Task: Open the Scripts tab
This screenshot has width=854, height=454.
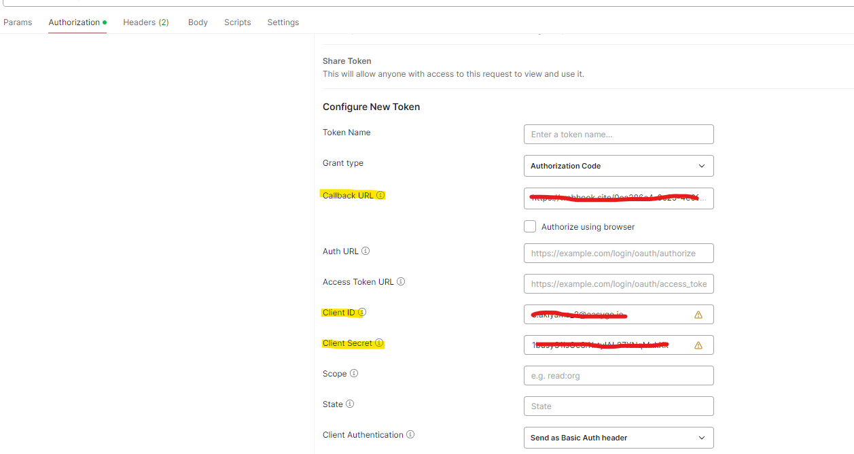Action: pos(237,22)
